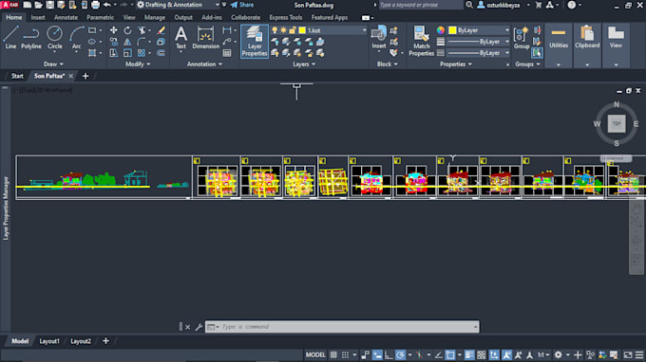Click the MODEL button in status bar

pyautogui.click(x=315, y=354)
